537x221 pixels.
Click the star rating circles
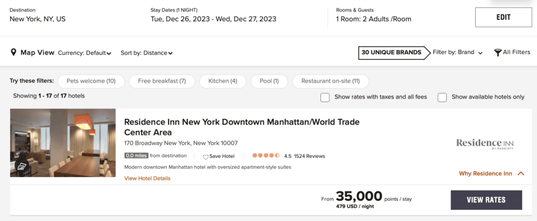(266, 156)
